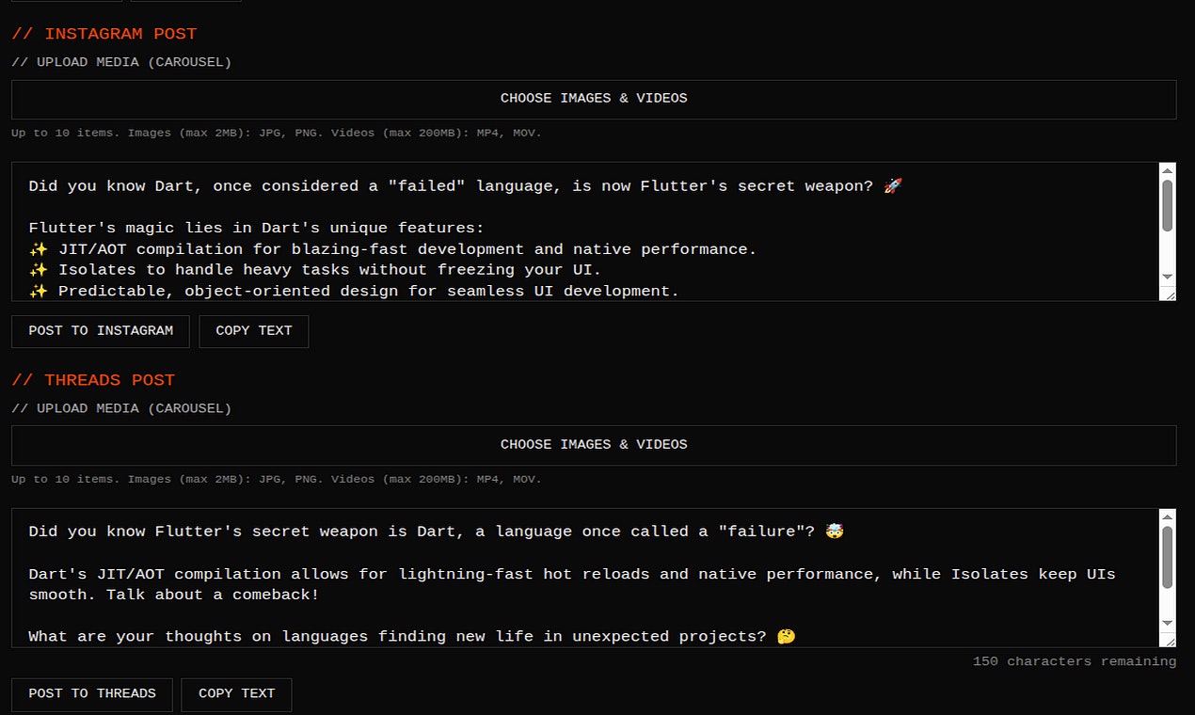Click Threads text area scroll-up arrow
Screen dimensions: 1195x715
click(1168, 517)
